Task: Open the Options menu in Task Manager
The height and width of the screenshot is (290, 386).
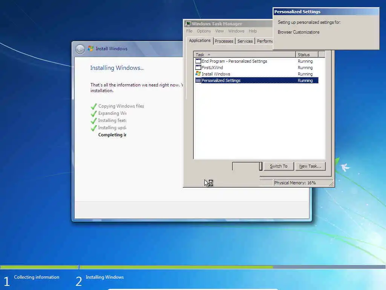Action: 204,31
